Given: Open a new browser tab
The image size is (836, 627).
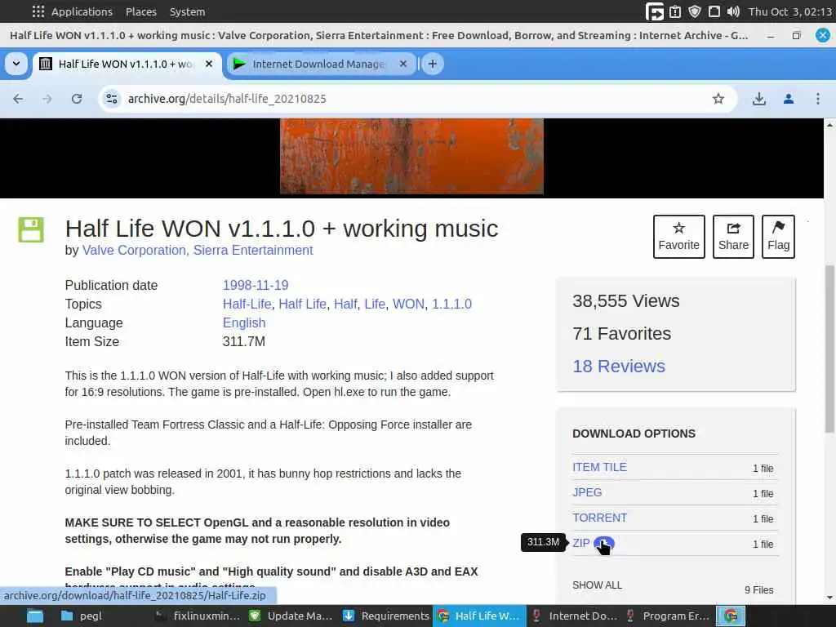Looking at the screenshot, I should coord(433,64).
